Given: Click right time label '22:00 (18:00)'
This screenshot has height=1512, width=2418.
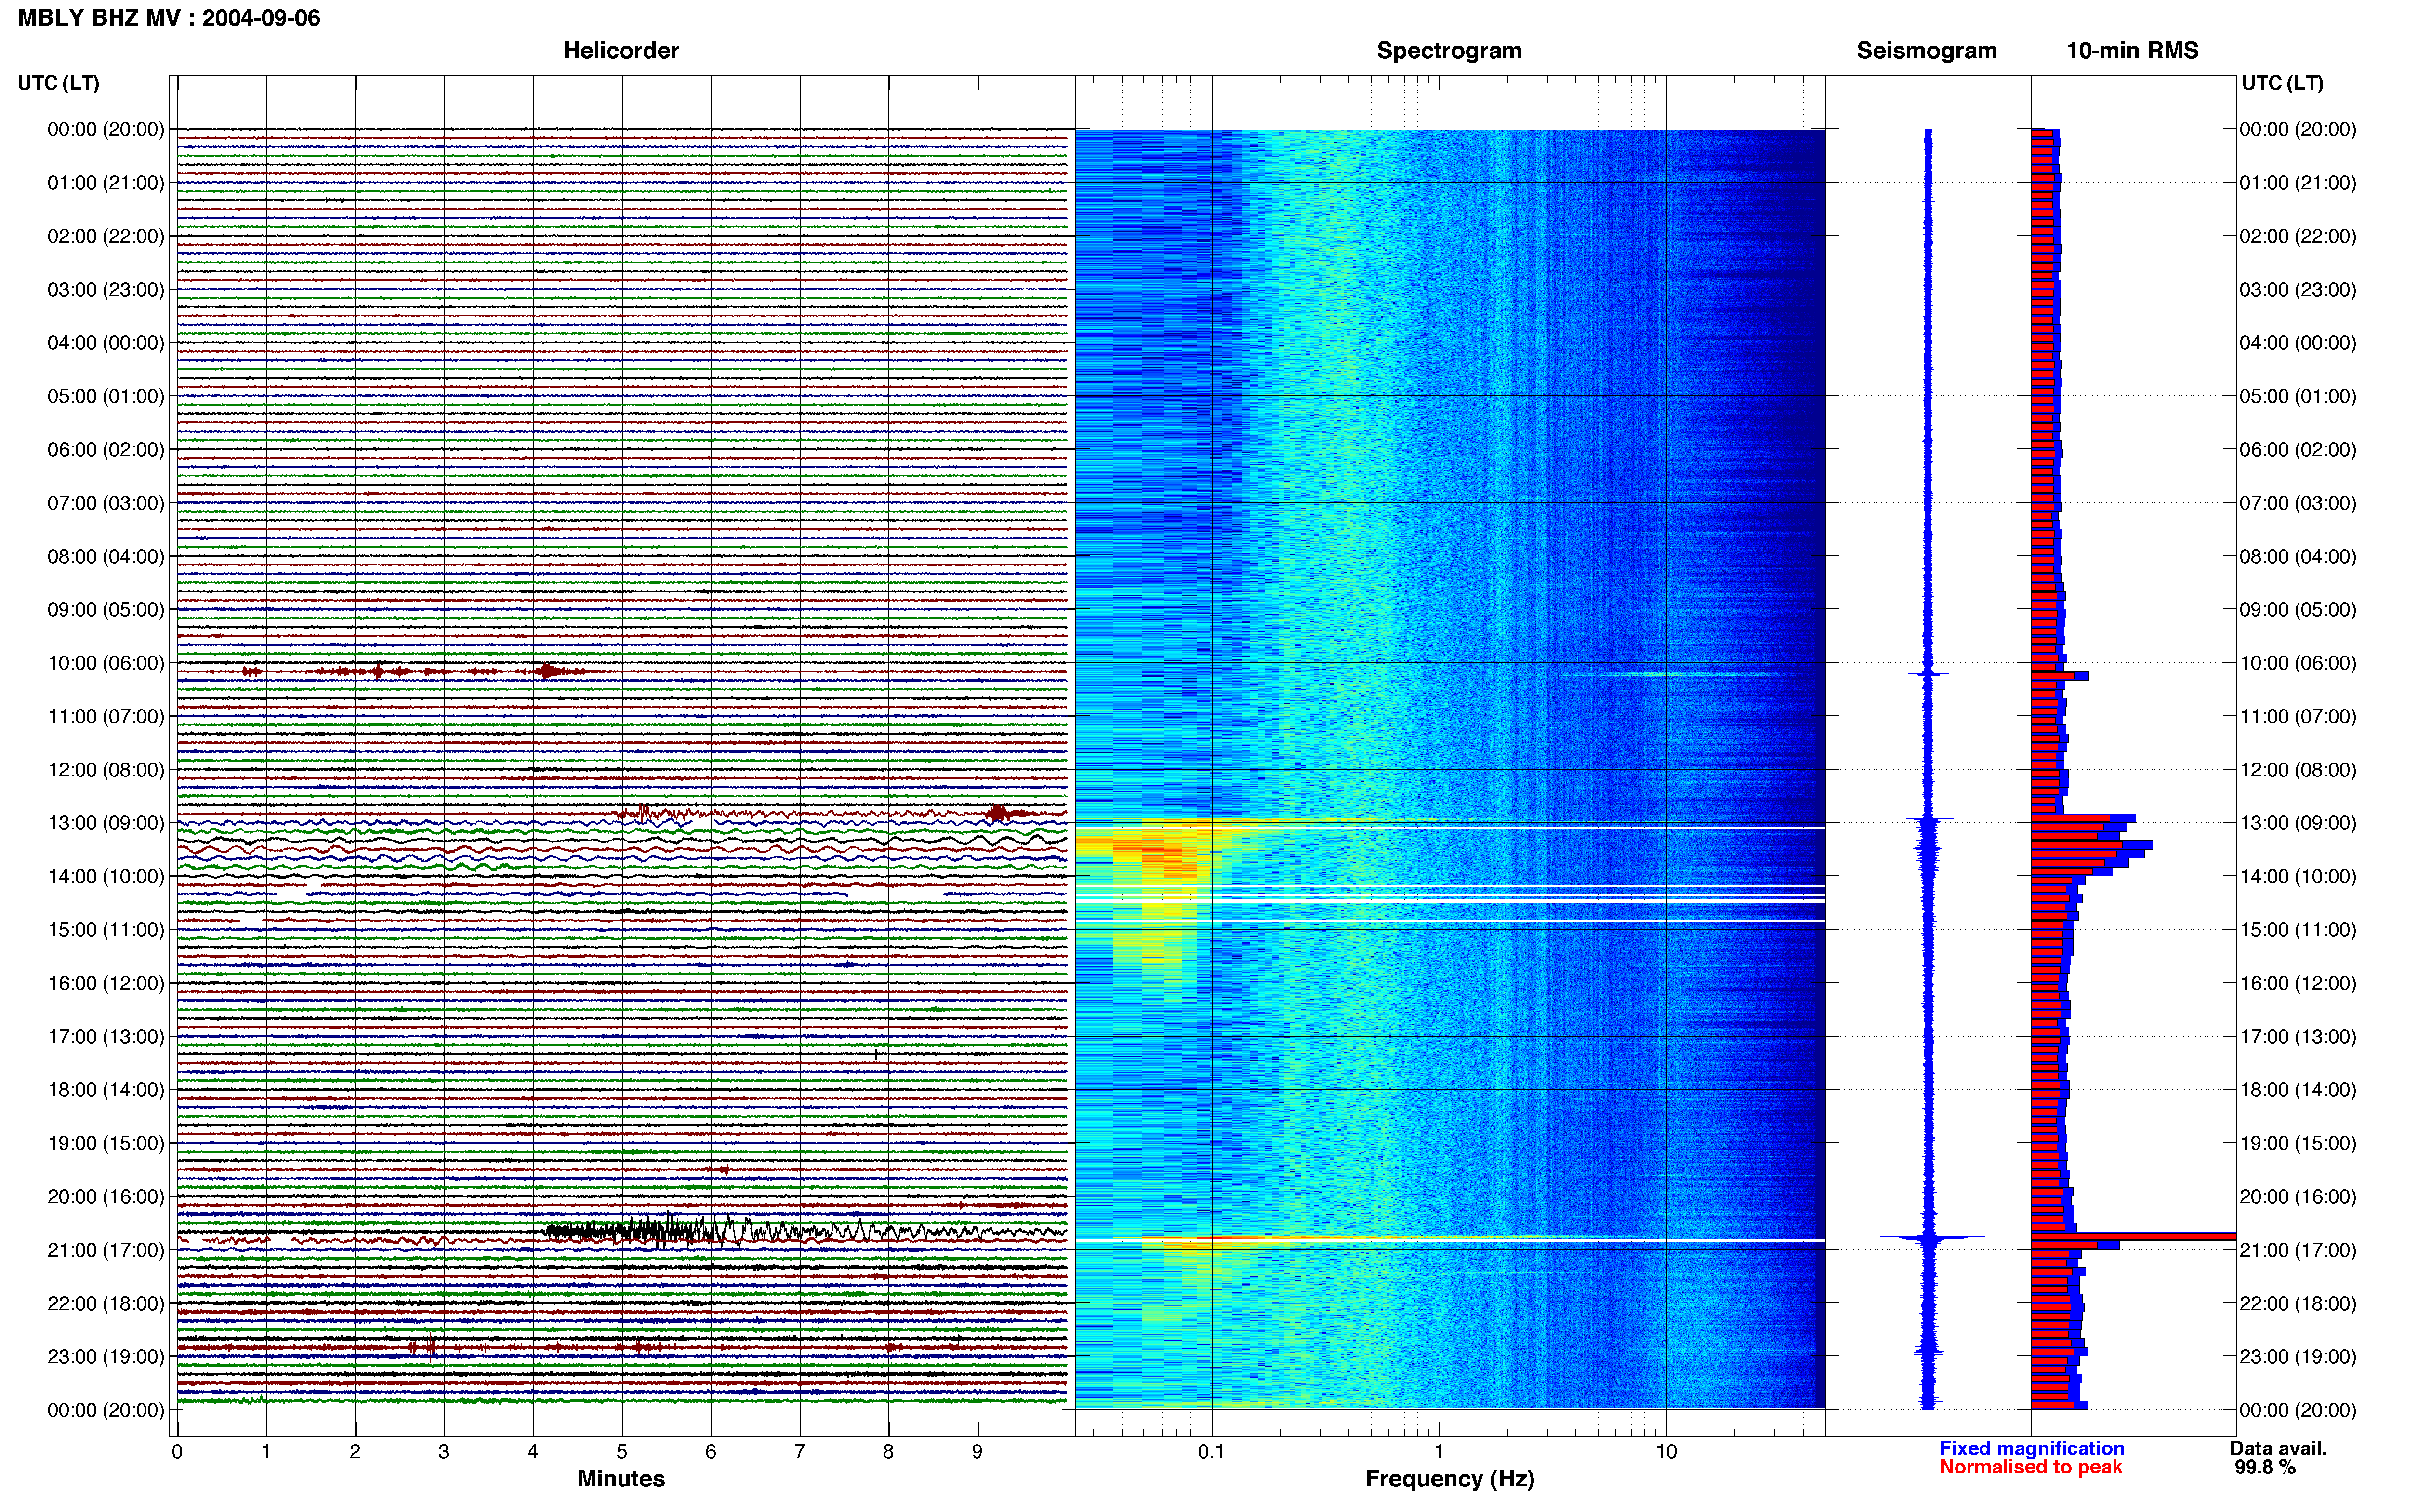Looking at the screenshot, I should (2298, 1303).
